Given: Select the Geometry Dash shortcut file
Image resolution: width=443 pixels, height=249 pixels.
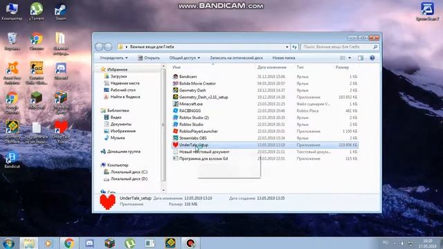Looking at the screenshot, I should tap(192, 90).
